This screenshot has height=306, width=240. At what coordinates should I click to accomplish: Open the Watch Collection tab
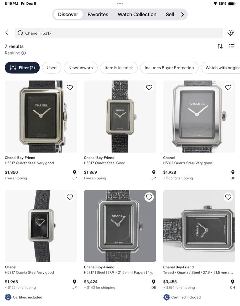(x=137, y=14)
